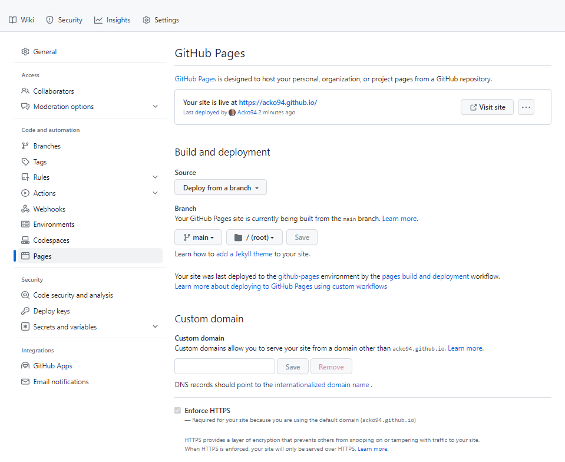Click the Codespaces icon
The image size is (565, 462).
click(25, 240)
